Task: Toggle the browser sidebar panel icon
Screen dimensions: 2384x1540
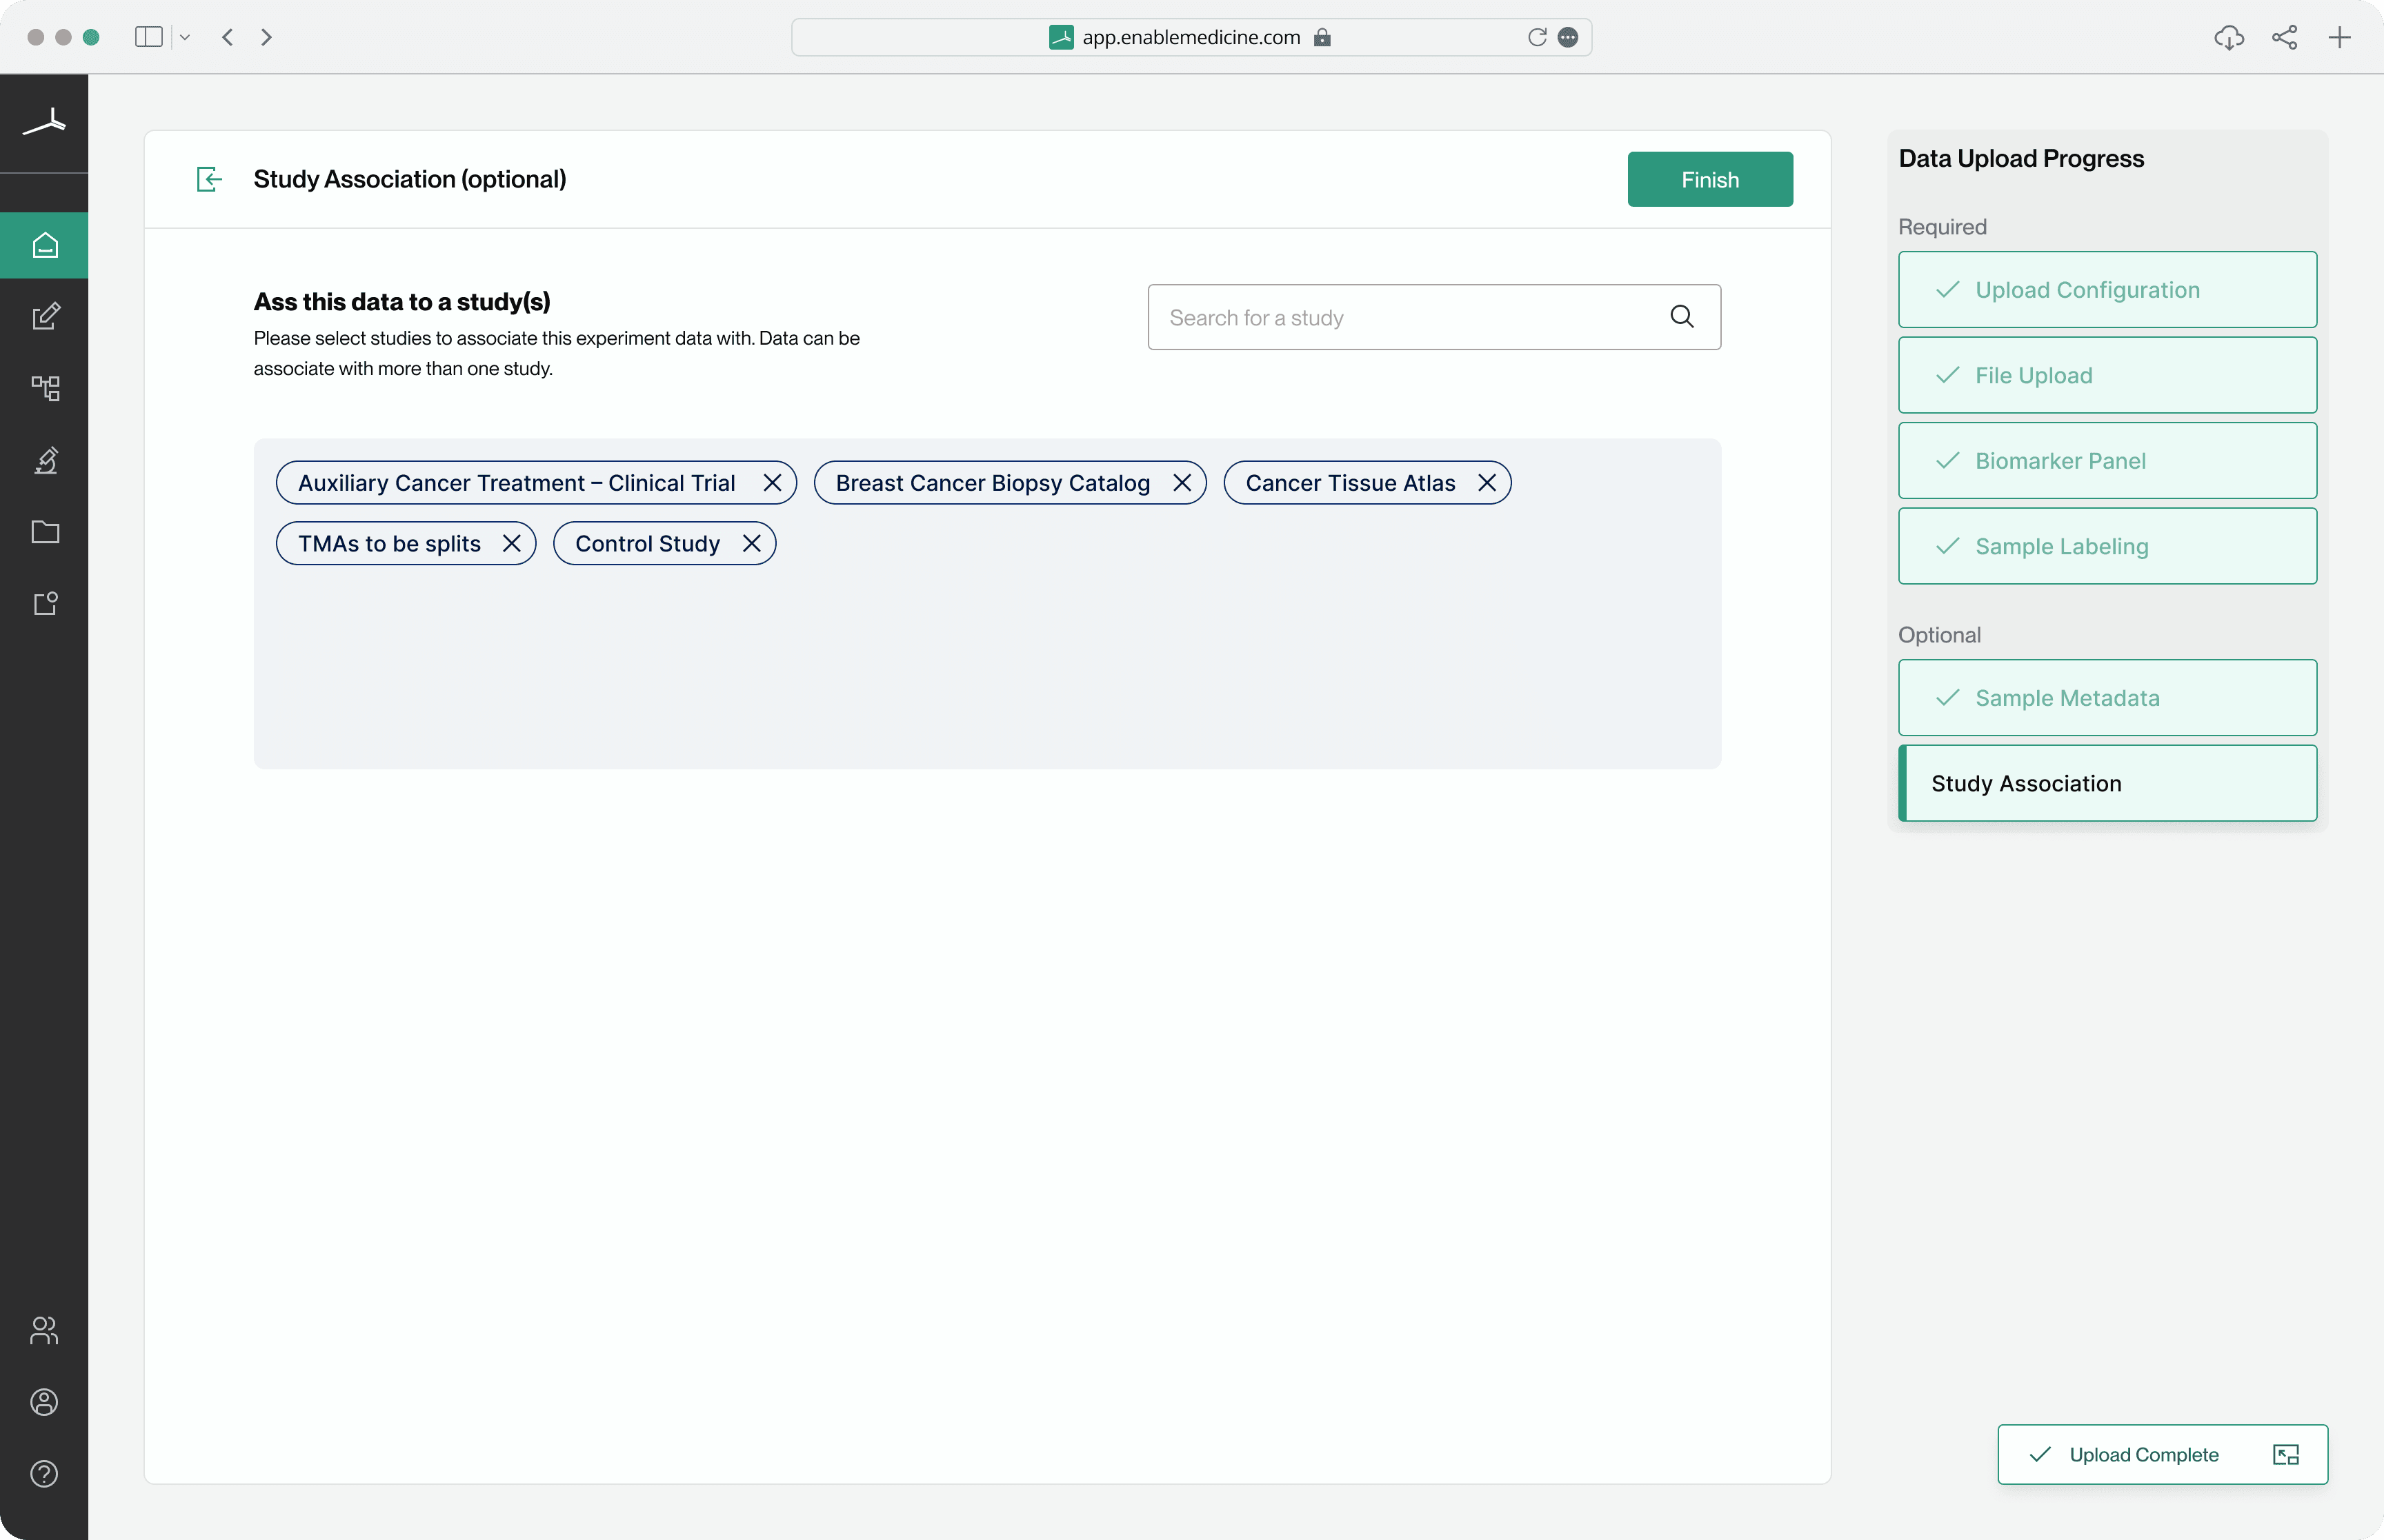Action: (x=148, y=37)
